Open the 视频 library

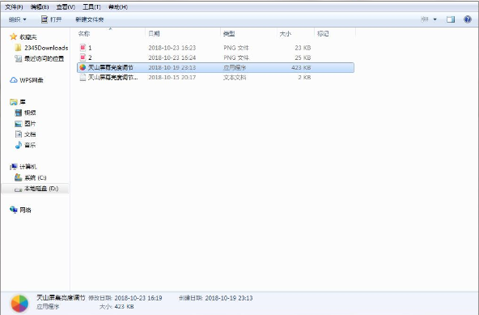click(x=25, y=113)
